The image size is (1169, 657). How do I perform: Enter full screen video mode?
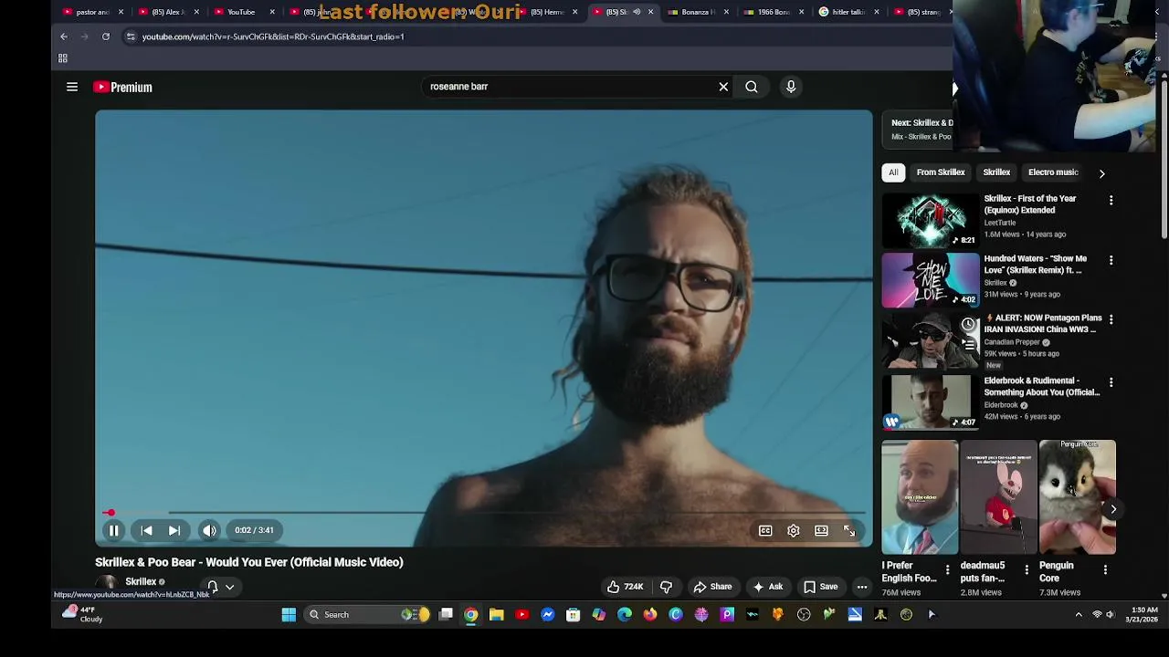(849, 530)
